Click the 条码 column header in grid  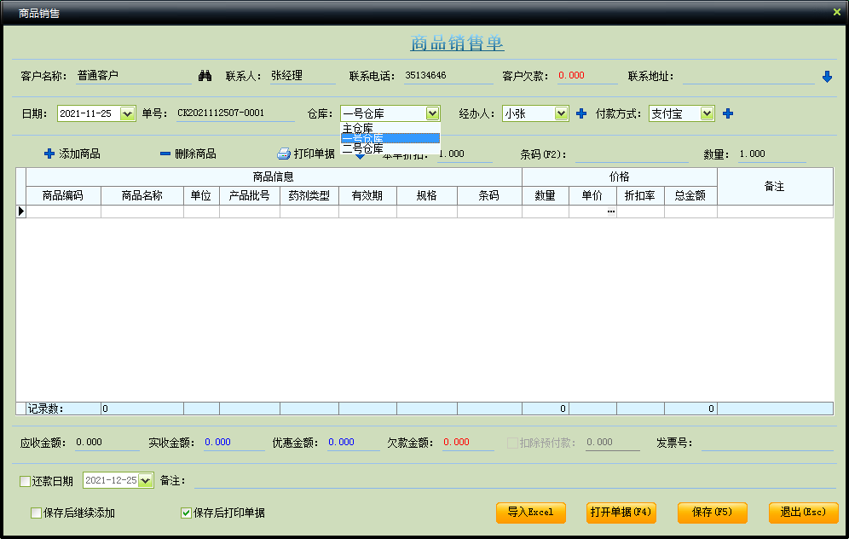pyautogui.click(x=489, y=195)
